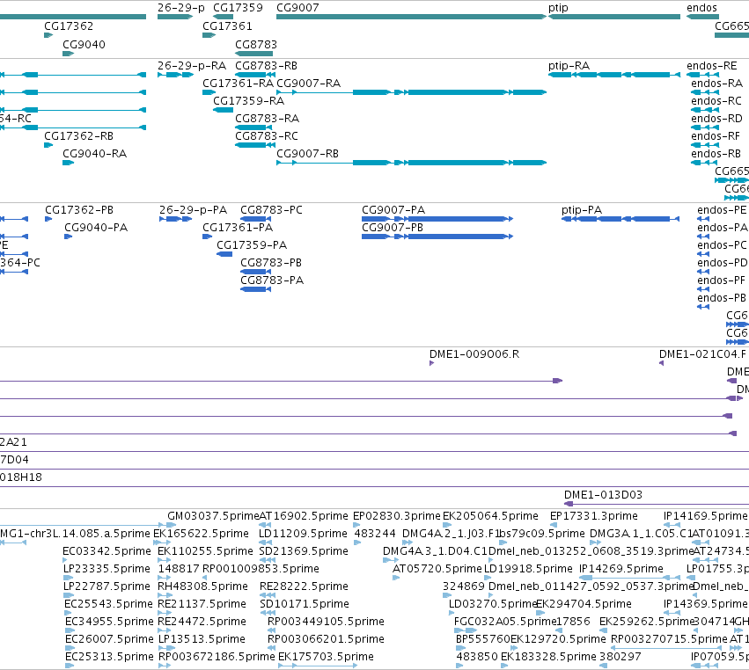Screen dimensions: 749x670
Task: Select transcript 26-29-p-RA label
Action: tap(192, 66)
